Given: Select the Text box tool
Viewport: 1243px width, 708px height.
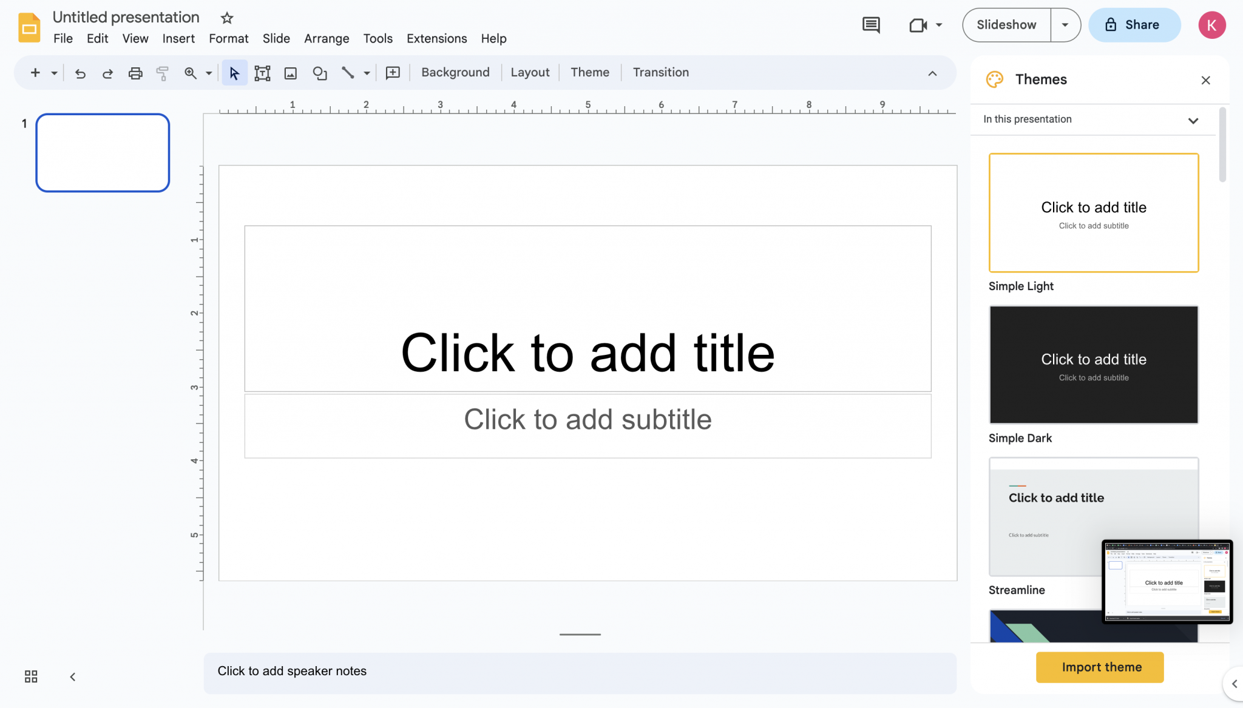Looking at the screenshot, I should click(262, 72).
